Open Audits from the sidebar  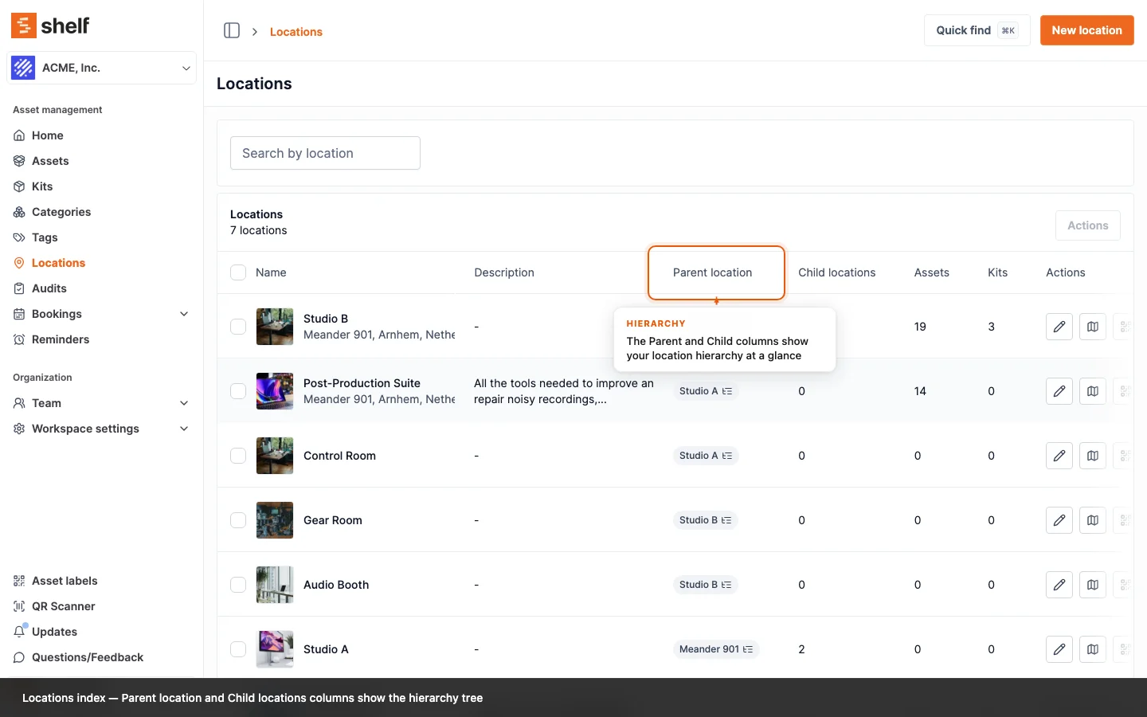point(49,288)
